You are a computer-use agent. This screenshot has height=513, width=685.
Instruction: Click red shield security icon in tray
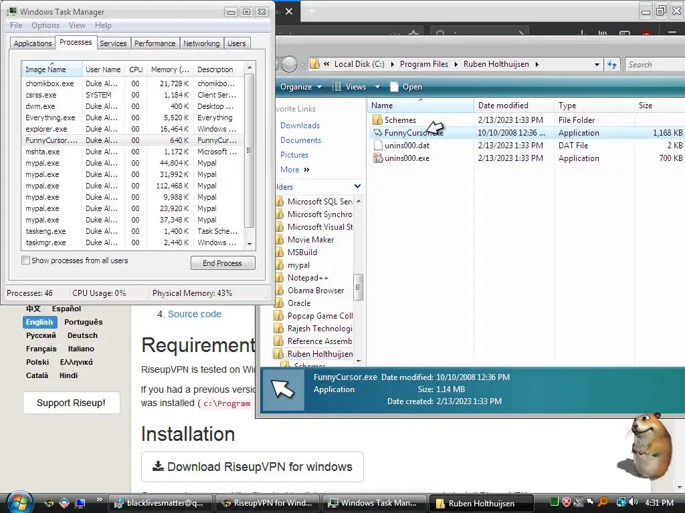coord(566,502)
